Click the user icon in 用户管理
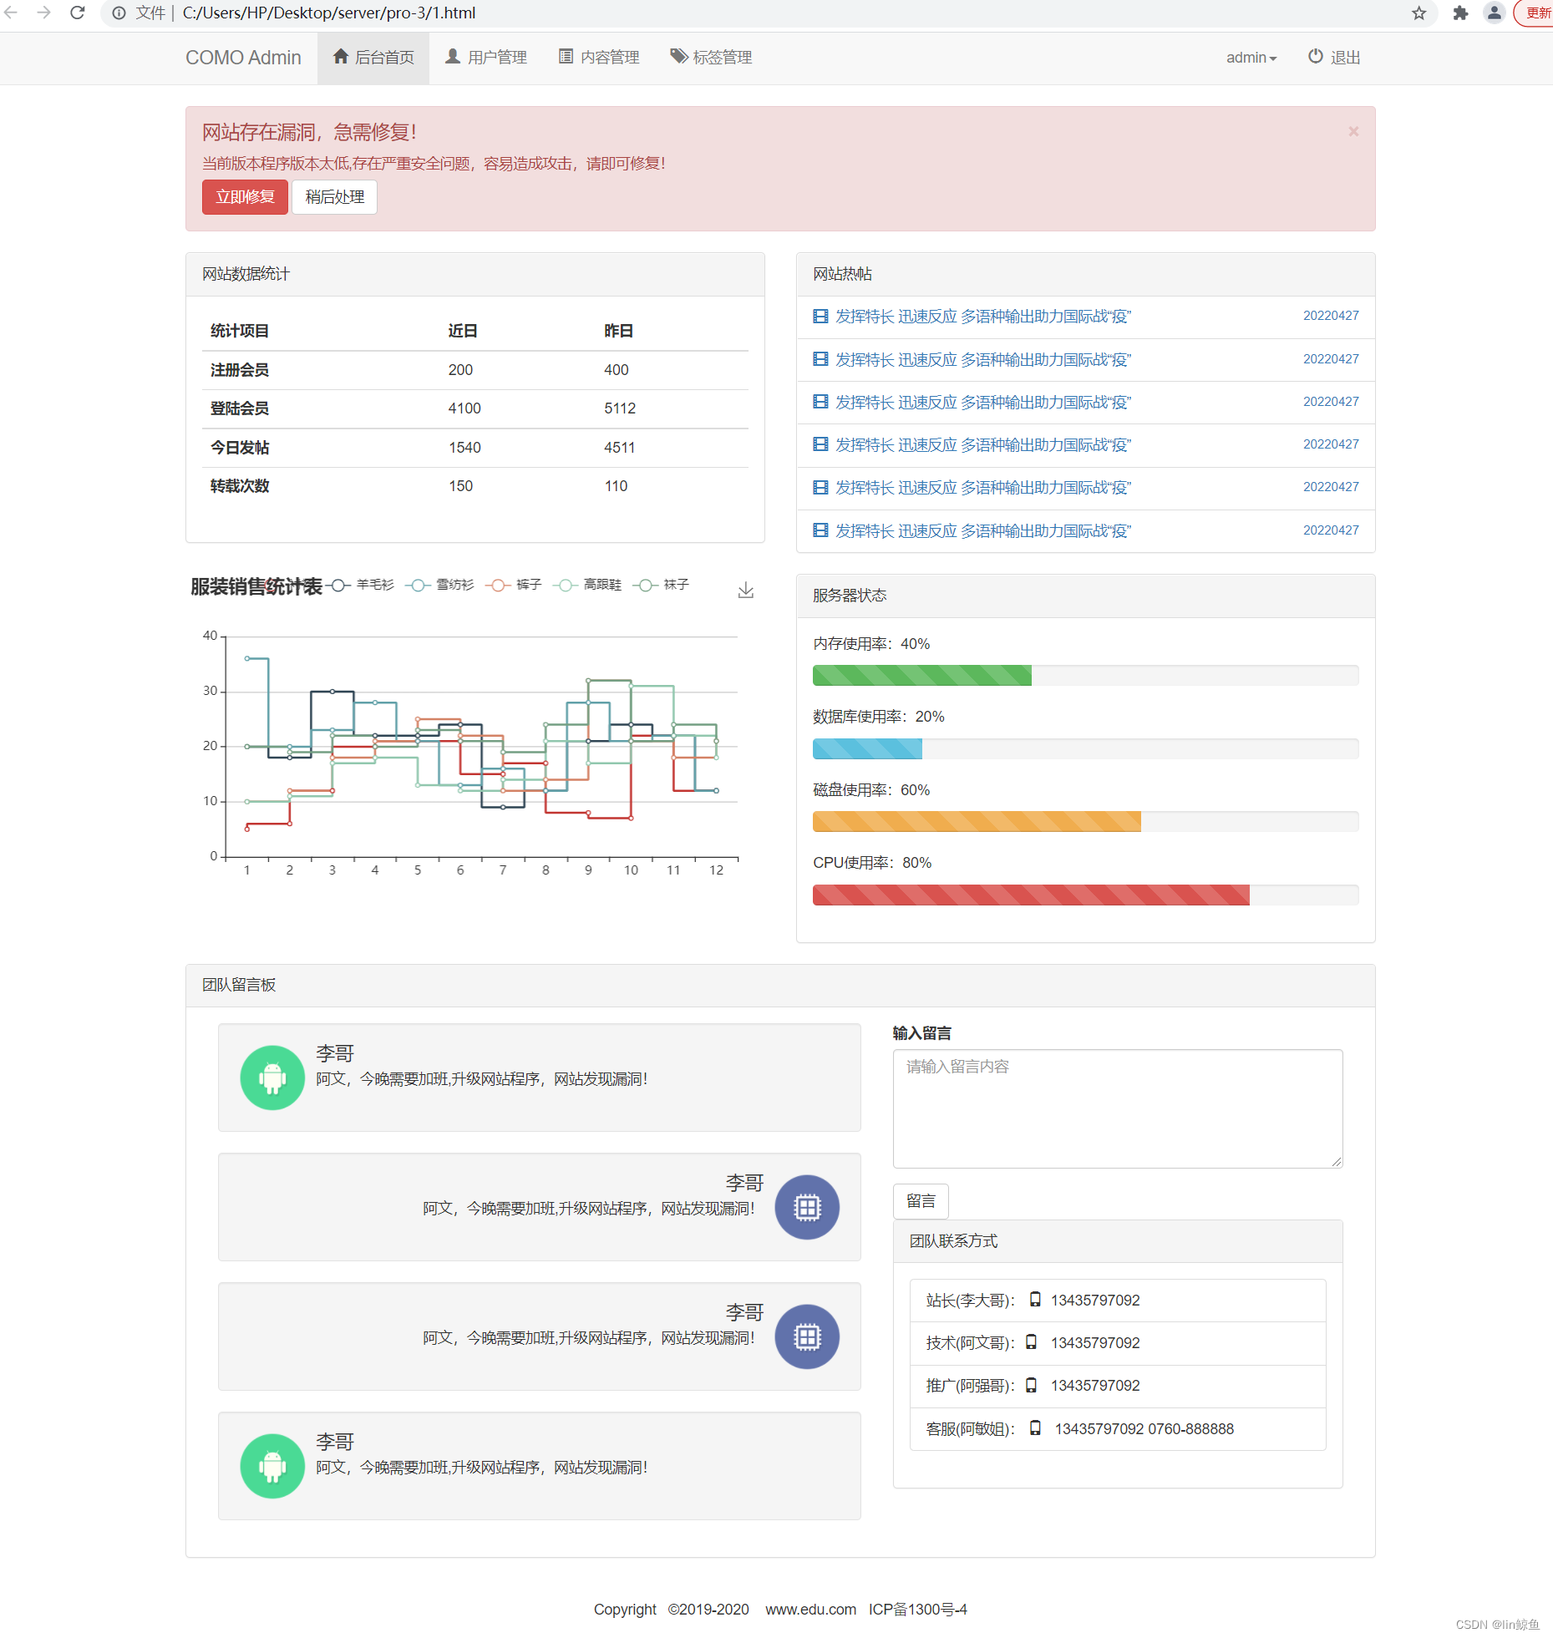1553x1638 pixels. (453, 56)
